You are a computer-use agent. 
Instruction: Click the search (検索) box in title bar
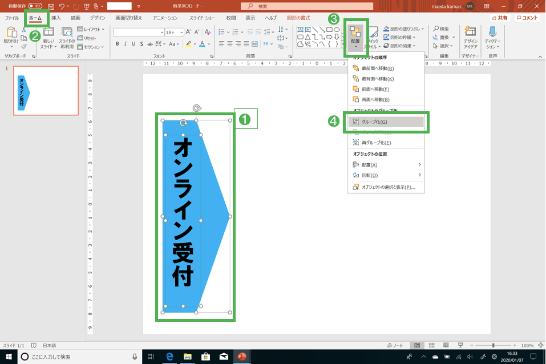307,6
